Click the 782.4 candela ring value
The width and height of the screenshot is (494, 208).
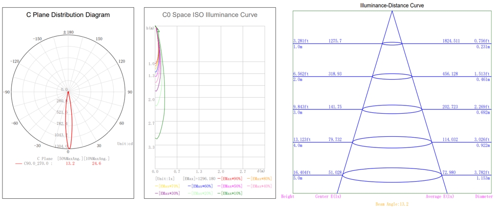[x=62, y=124]
